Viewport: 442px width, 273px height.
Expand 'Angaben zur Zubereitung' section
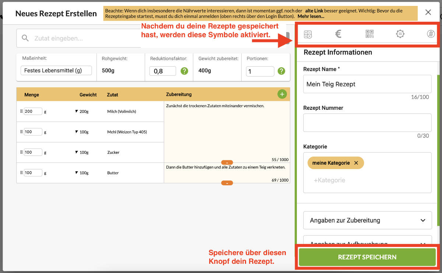coord(367,220)
